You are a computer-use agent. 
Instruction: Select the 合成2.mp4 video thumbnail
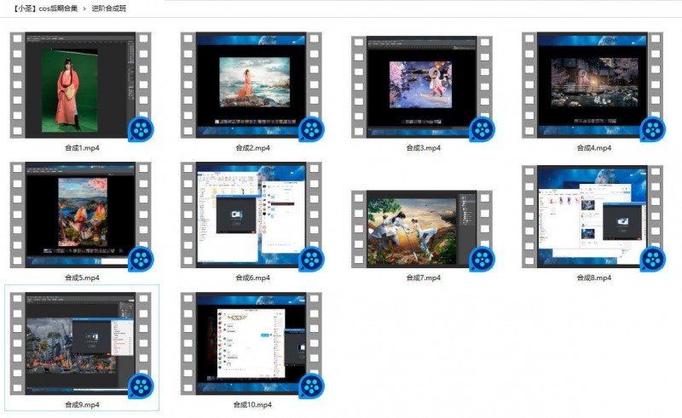pos(252,83)
